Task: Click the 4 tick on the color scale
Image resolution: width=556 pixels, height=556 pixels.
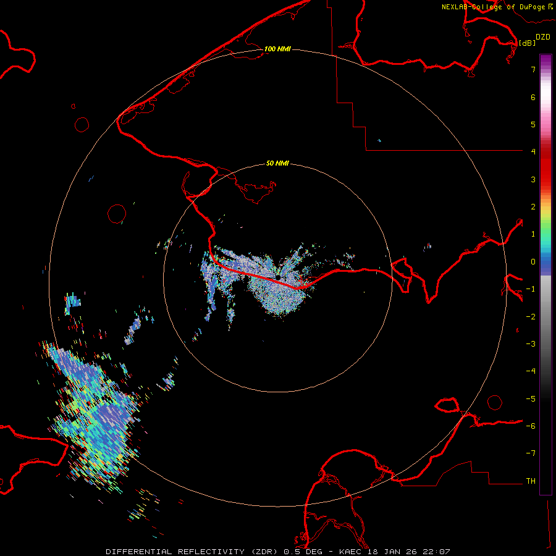Action: pos(533,152)
